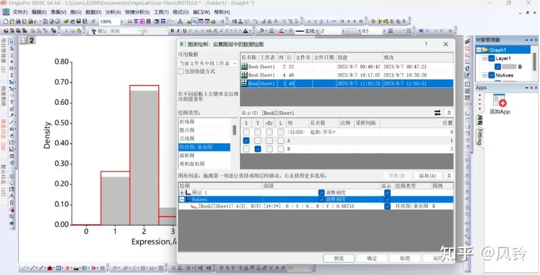Click the font size input field
Image resolution: width=540 pixels, height=275 pixels.
pos(155,31)
